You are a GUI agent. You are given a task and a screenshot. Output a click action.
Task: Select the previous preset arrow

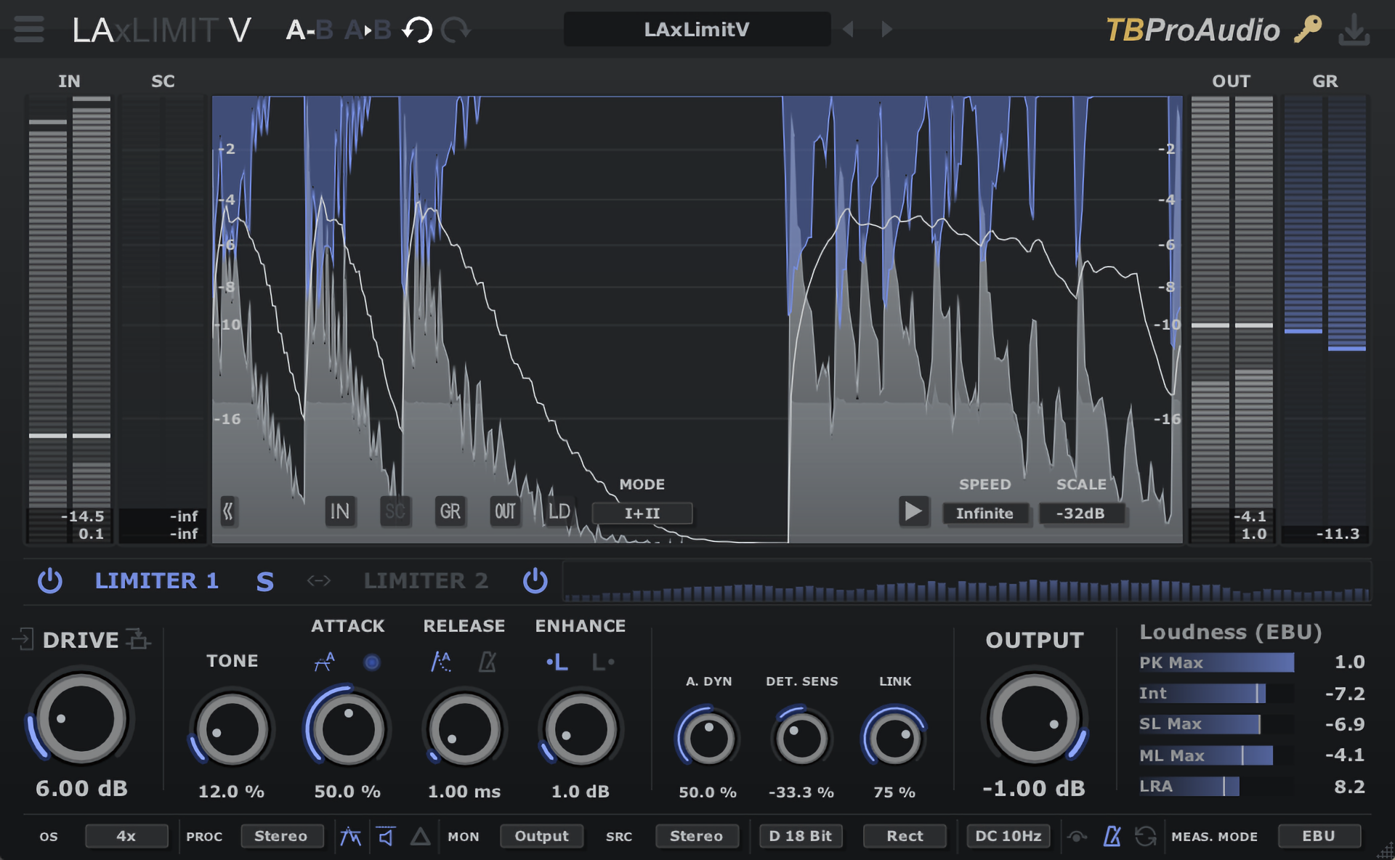coord(848,29)
